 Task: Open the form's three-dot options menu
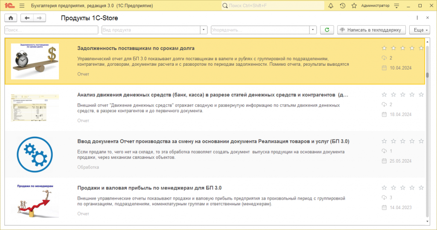[x=417, y=18]
